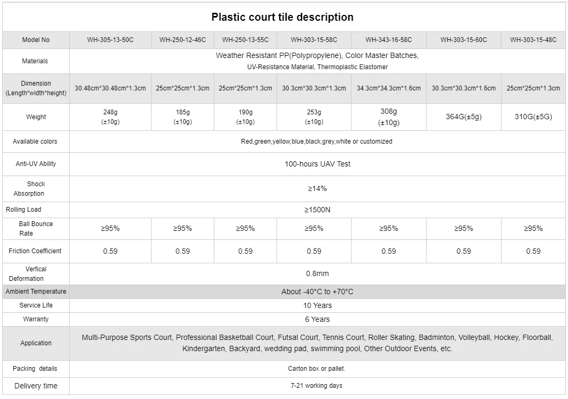This screenshot has width=568, height=399.
Task: Click the 34.3cm*34.3cm*1.6cm dimension cell
Action: [x=388, y=88]
